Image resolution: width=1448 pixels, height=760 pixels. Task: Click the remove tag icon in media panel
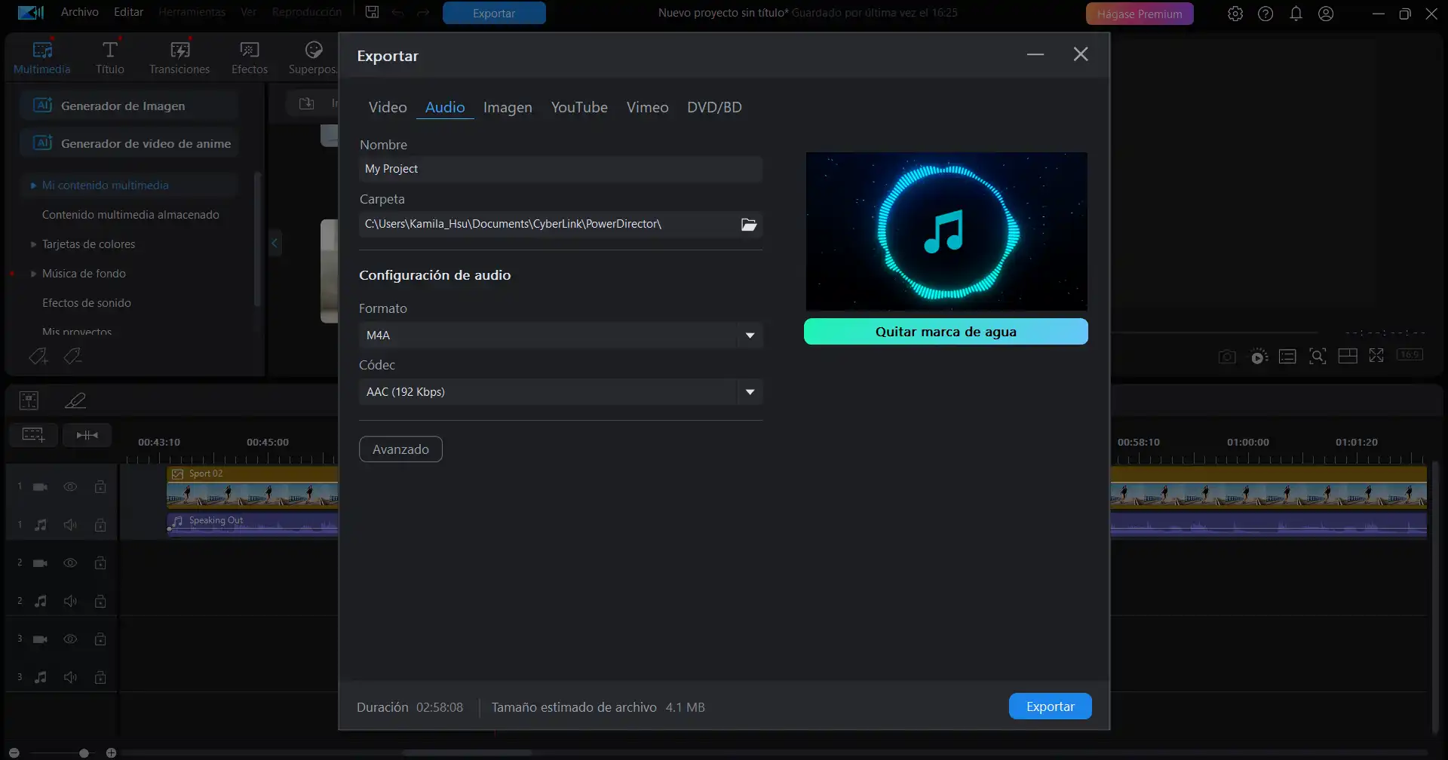coord(72,356)
